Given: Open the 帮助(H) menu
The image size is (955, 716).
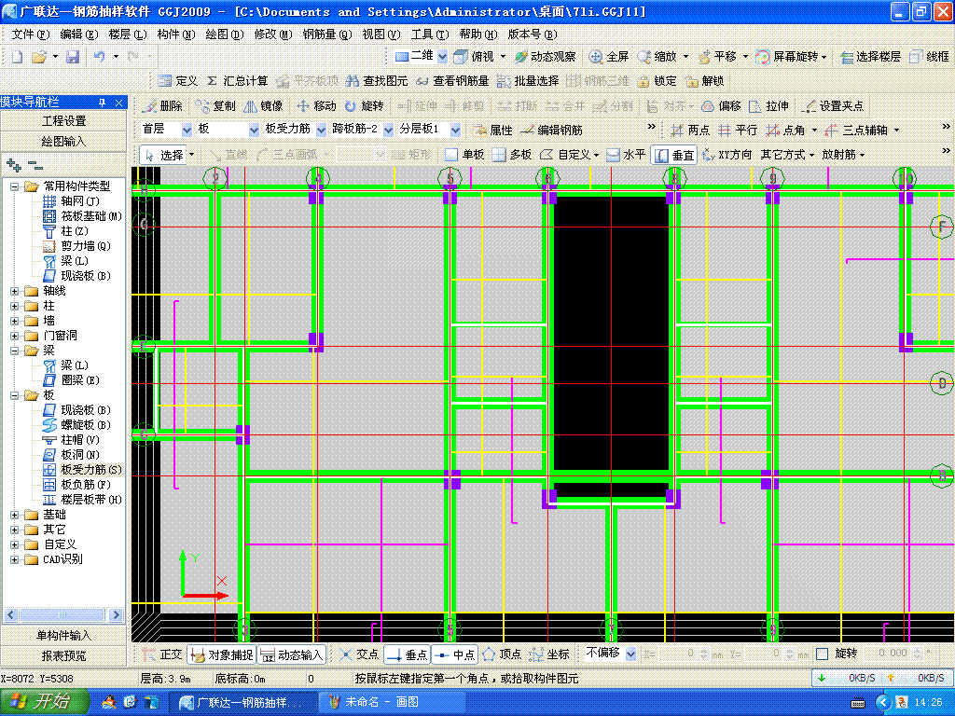Looking at the screenshot, I should [478, 34].
